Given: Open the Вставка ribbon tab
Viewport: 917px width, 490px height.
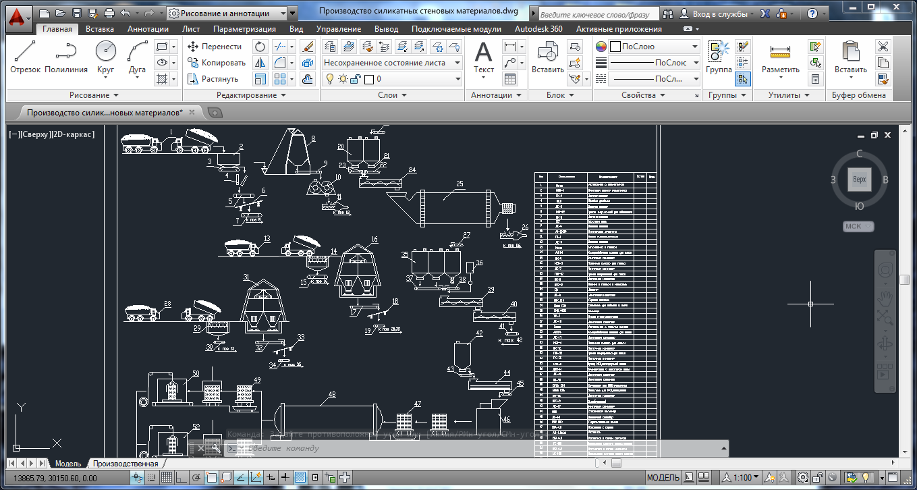Looking at the screenshot, I should click(x=100, y=29).
